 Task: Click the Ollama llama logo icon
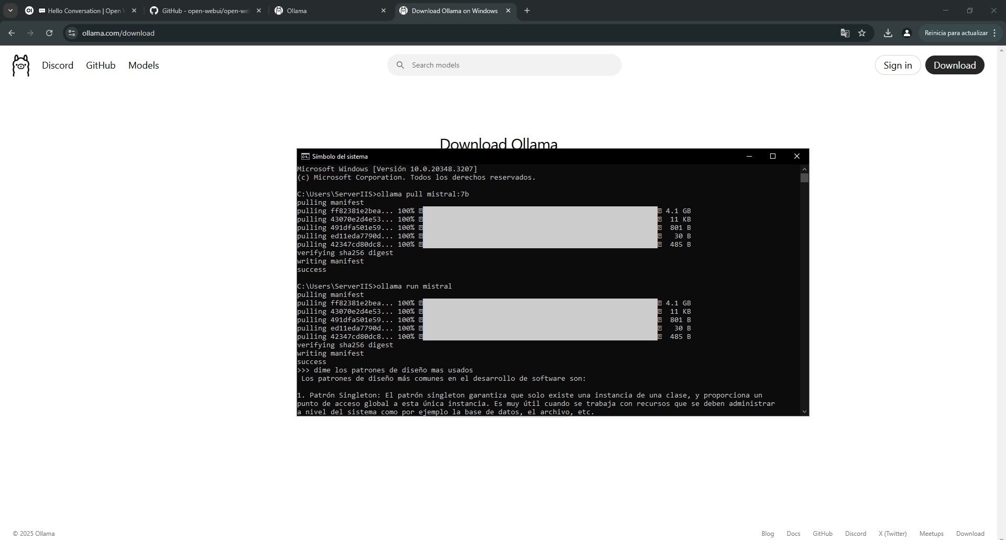coord(21,65)
